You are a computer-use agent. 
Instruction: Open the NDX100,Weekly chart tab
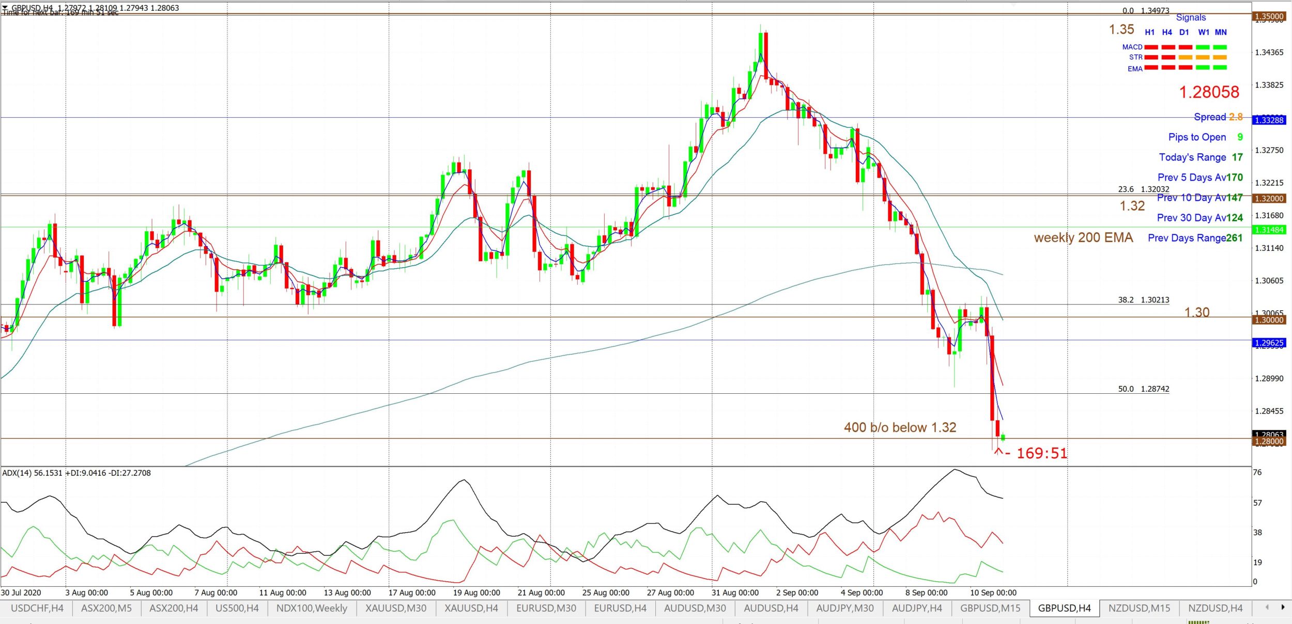[x=312, y=608]
